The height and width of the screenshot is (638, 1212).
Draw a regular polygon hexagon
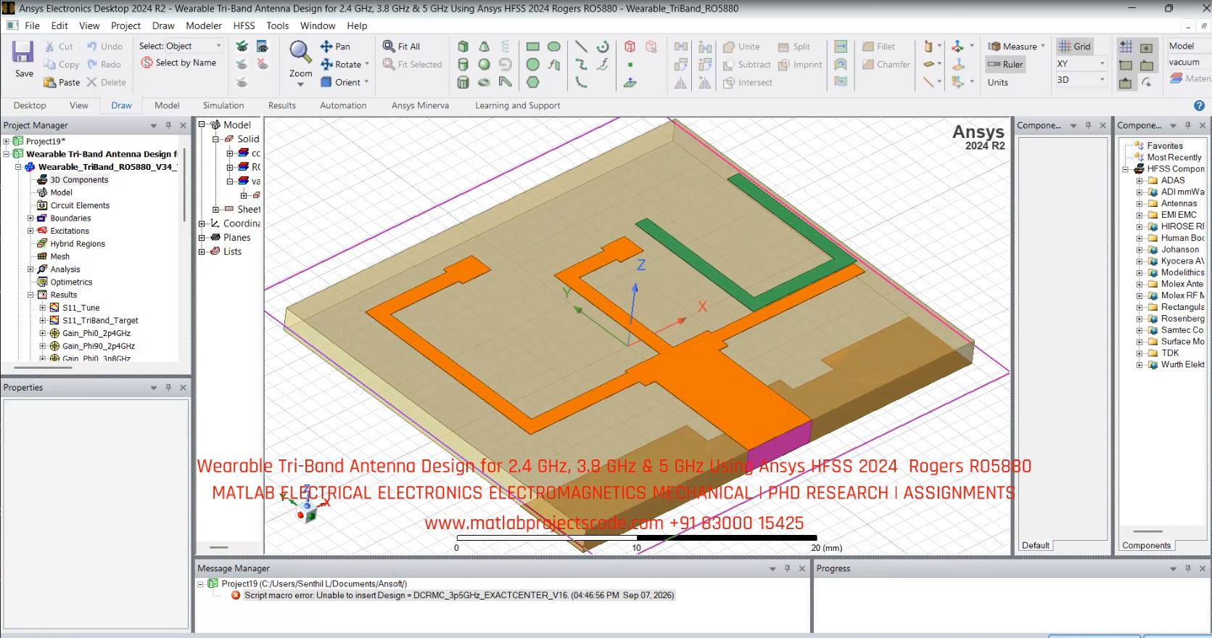pos(532,82)
